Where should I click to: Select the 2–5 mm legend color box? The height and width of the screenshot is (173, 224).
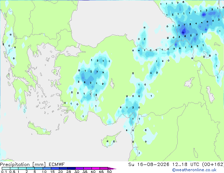point(30,168)
